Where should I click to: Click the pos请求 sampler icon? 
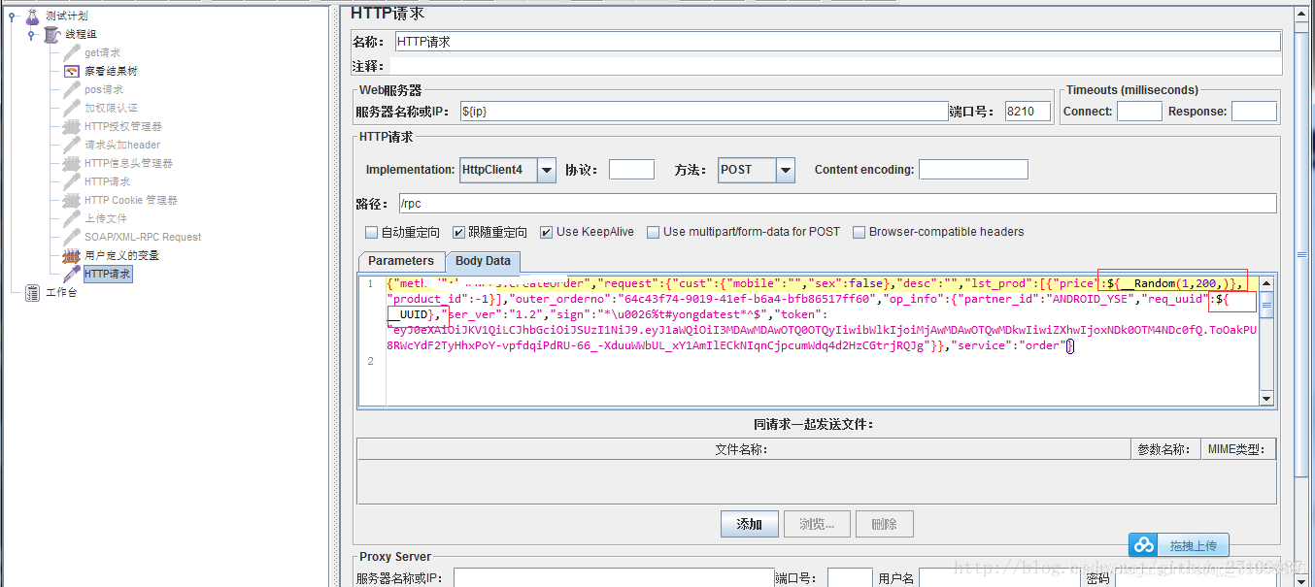tap(72, 89)
